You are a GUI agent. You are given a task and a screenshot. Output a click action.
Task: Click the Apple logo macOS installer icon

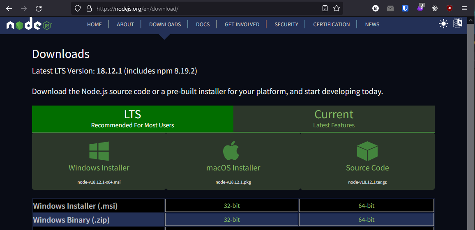pyautogui.click(x=231, y=150)
